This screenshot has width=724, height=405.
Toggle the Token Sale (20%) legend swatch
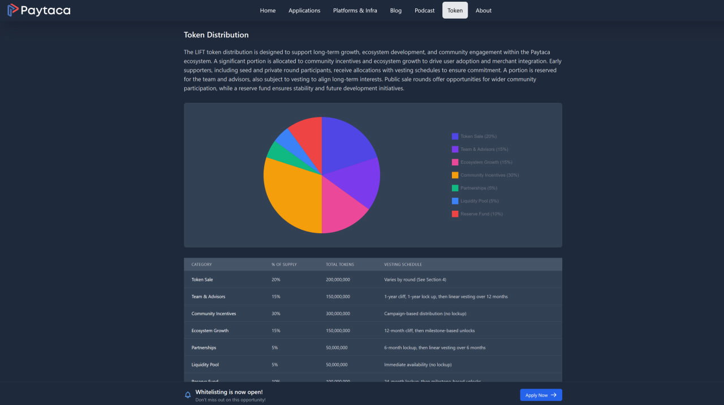[x=455, y=136]
